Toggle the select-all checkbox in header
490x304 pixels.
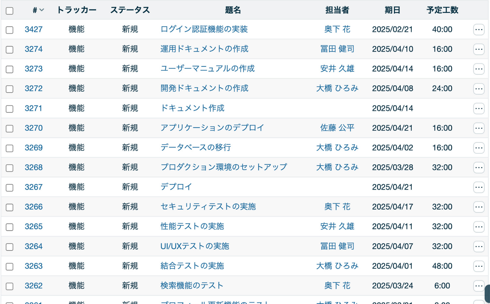[x=9, y=11]
